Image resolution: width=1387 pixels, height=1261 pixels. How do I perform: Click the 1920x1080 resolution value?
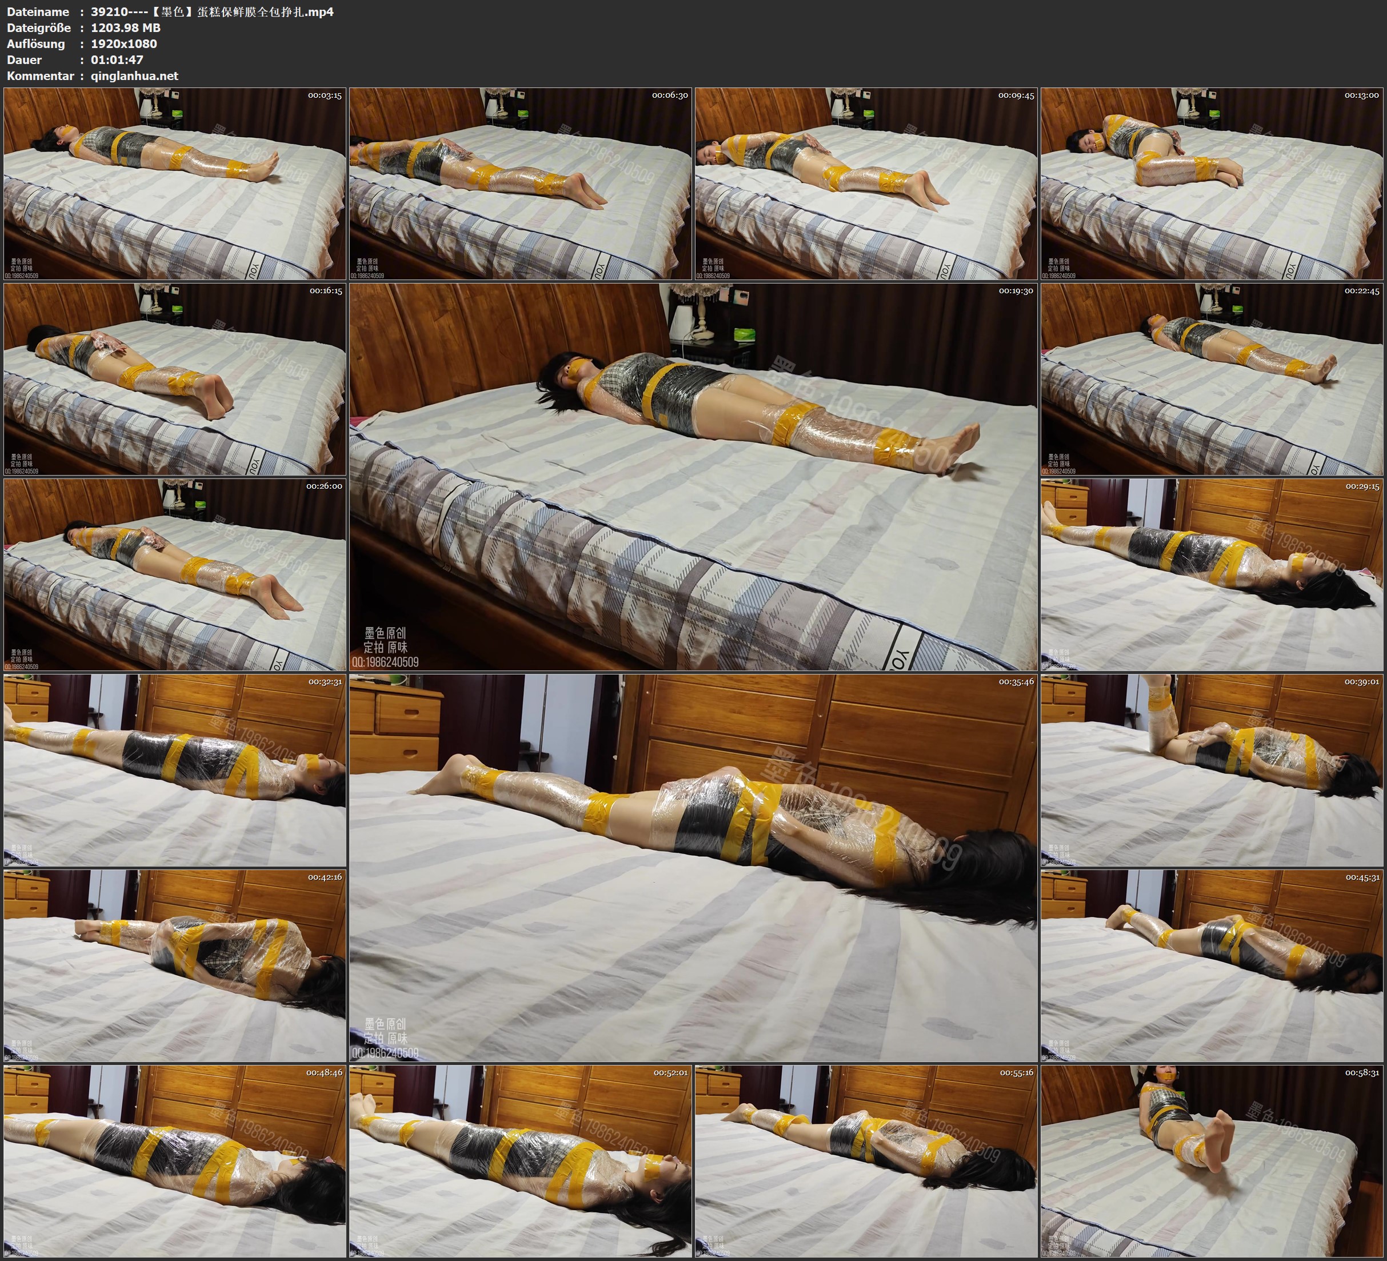(x=124, y=43)
